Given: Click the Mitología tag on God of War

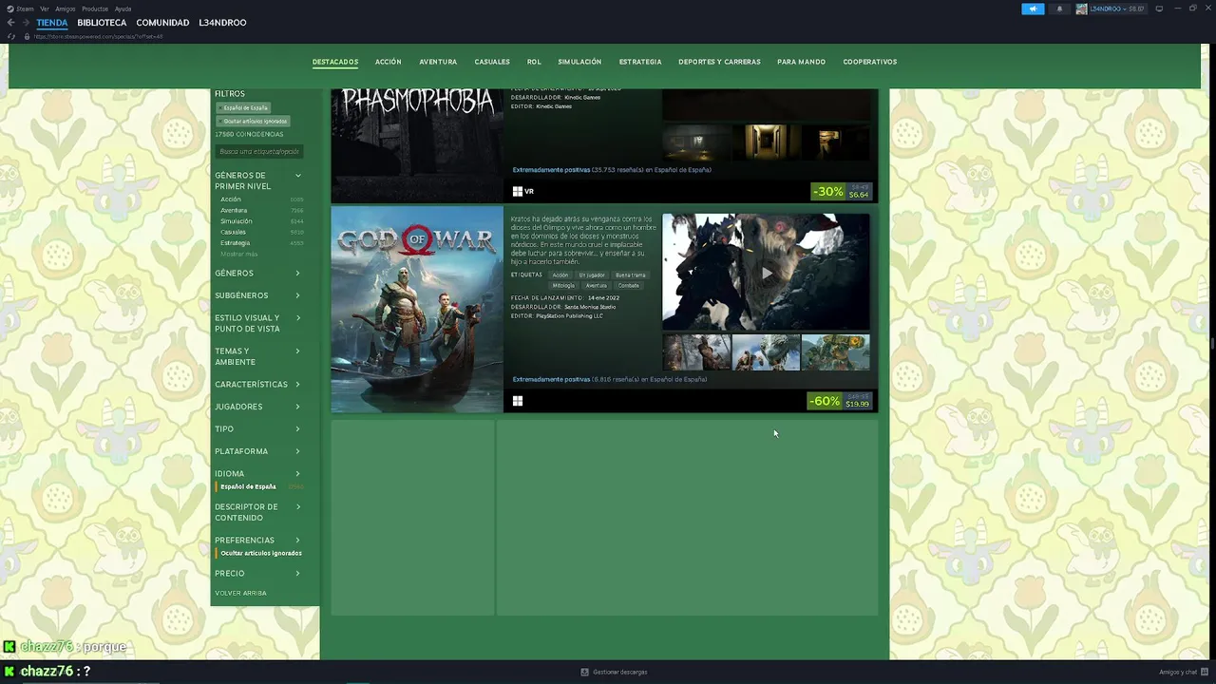Looking at the screenshot, I should pyautogui.click(x=563, y=285).
